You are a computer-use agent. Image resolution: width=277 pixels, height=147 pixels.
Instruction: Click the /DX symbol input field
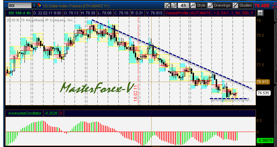pos(20,6)
